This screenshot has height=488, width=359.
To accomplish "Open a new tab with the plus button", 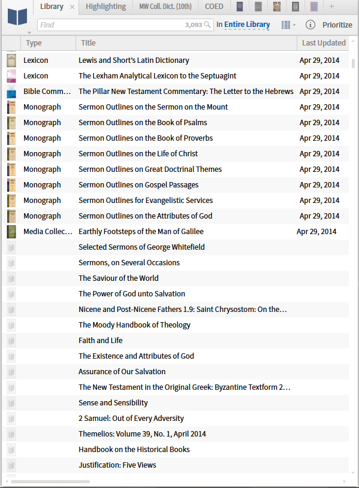I will point(331,7).
